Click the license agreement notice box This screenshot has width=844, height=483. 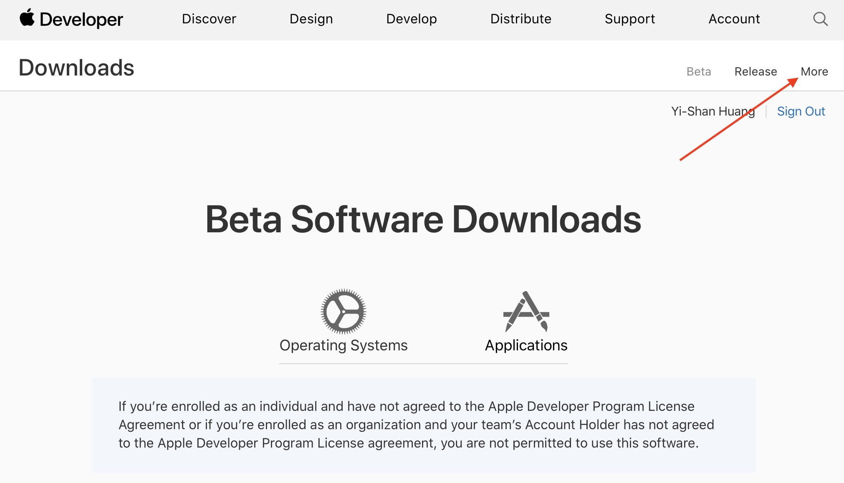[423, 425]
